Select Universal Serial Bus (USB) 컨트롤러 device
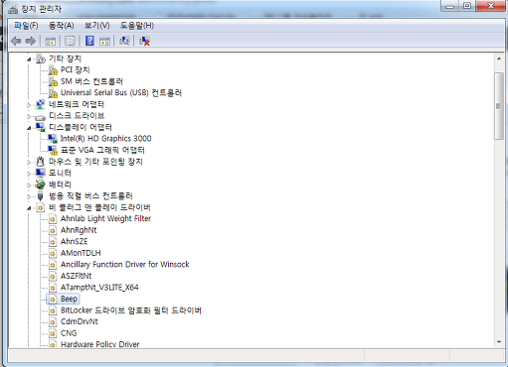This screenshot has height=367, width=508. (x=121, y=93)
